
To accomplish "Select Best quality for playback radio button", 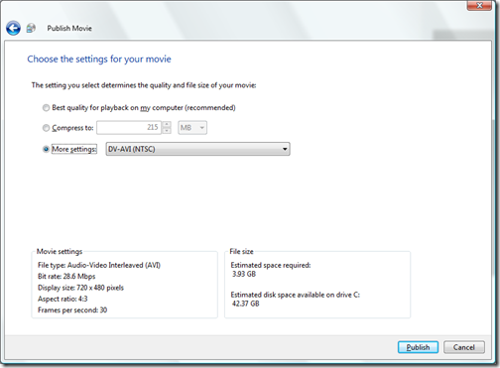I will click(46, 108).
